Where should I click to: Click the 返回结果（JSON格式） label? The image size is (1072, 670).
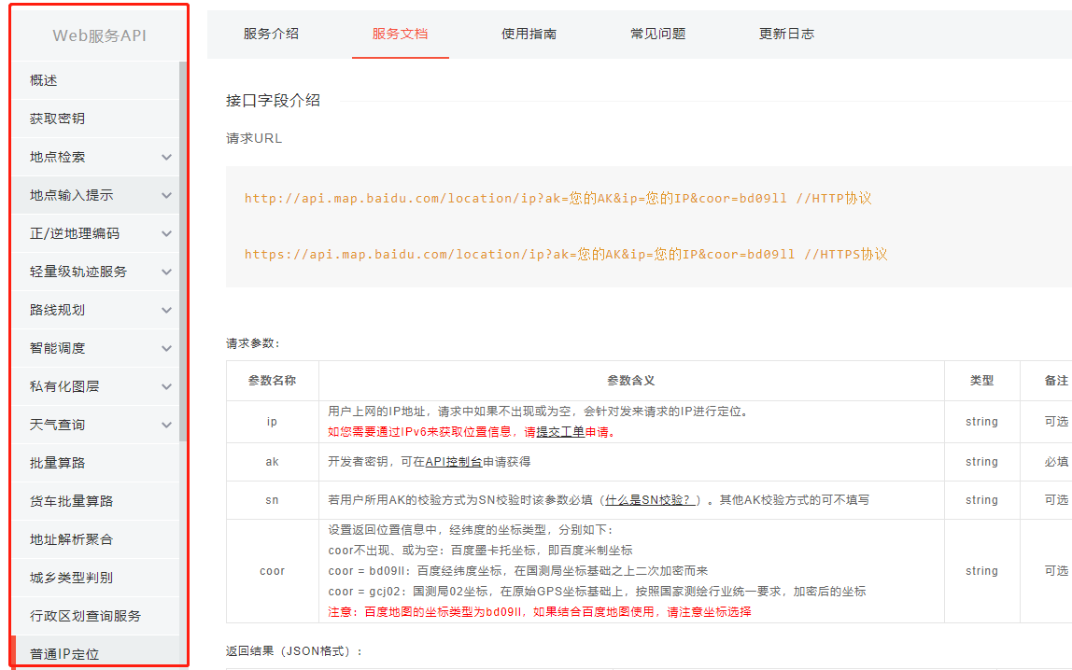294,651
